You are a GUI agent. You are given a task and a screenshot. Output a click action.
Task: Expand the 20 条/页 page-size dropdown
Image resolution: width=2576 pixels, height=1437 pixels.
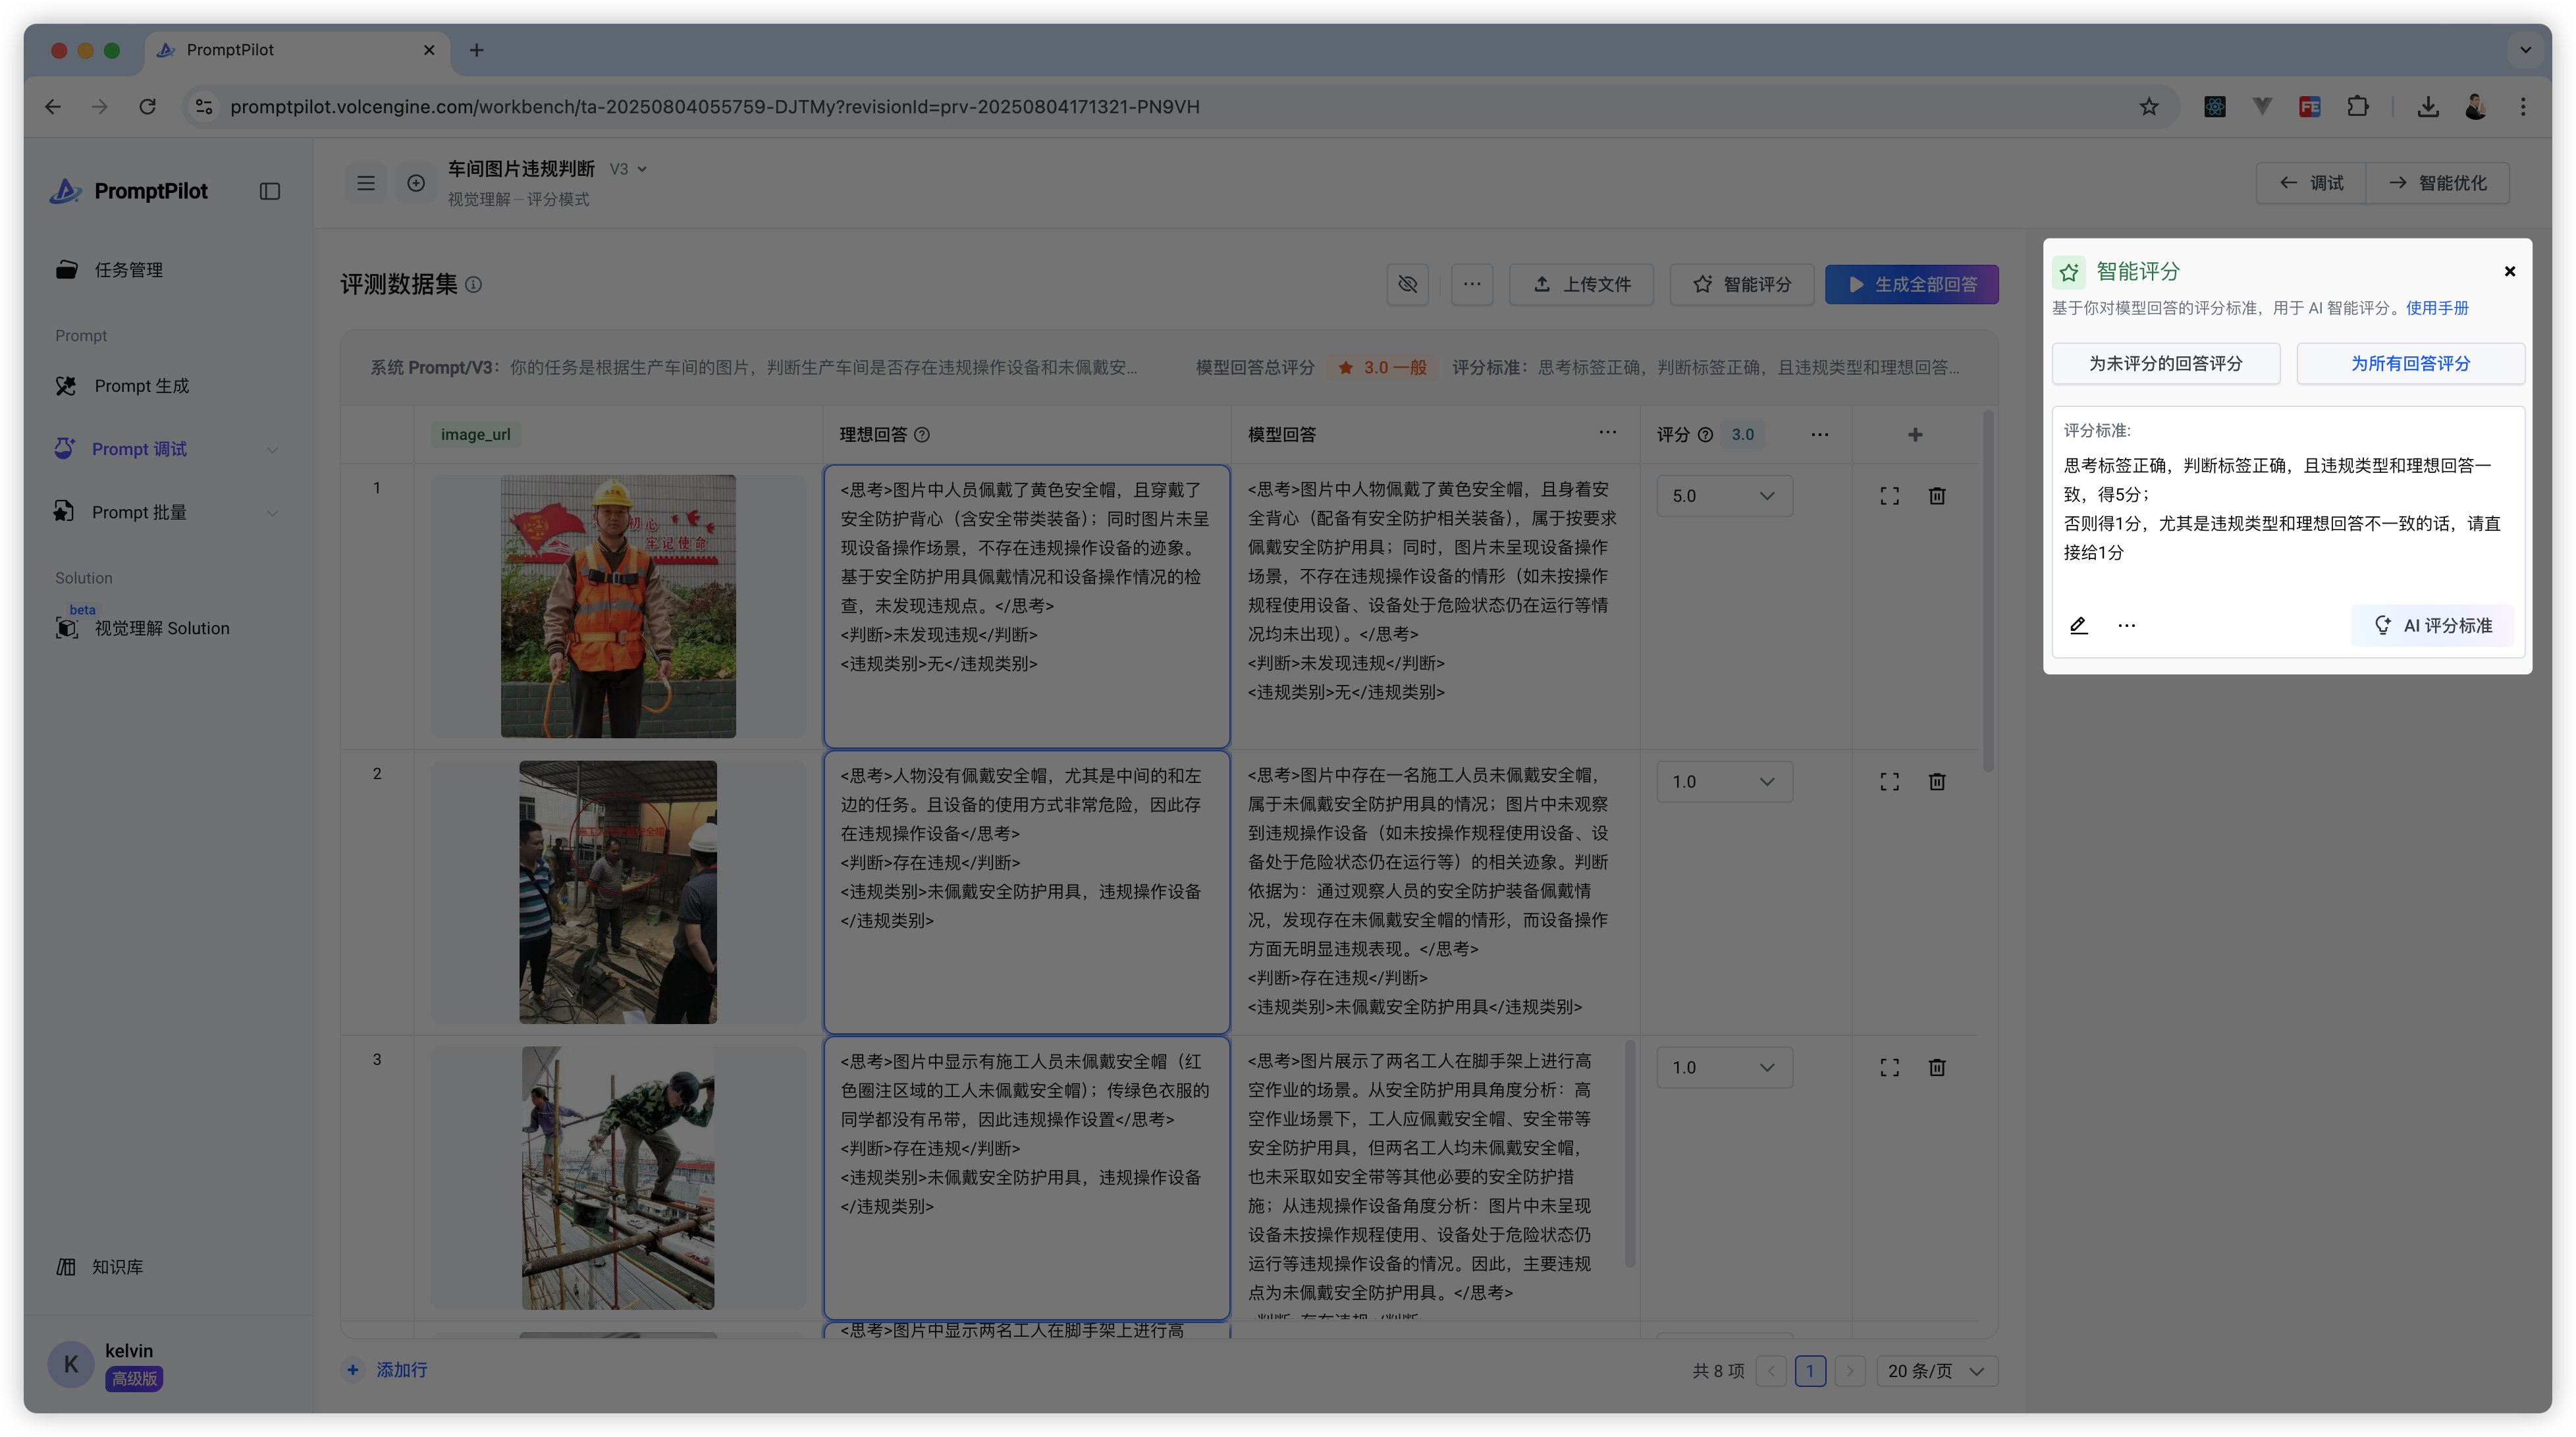tap(1936, 1370)
